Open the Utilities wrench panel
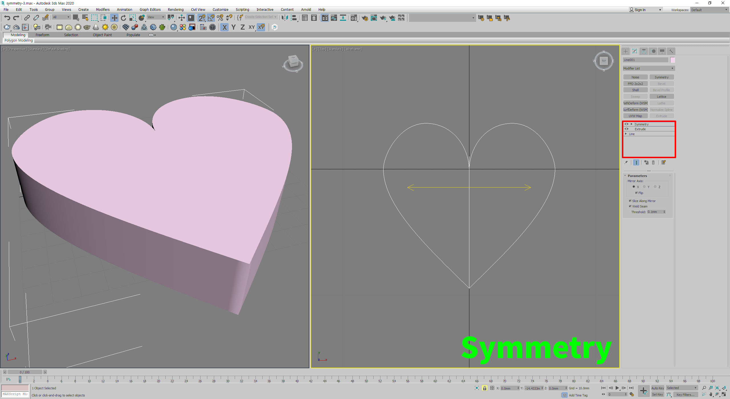The width and height of the screenshot is (730, 399). click(x=671, y=51)
